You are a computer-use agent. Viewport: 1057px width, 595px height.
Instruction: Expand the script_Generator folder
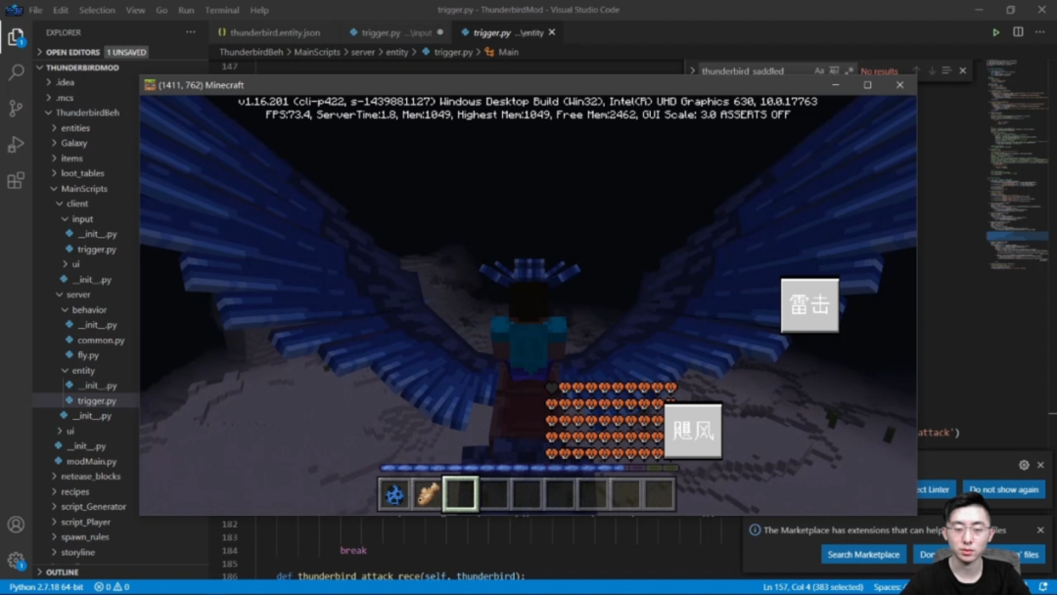pos(93,507)
